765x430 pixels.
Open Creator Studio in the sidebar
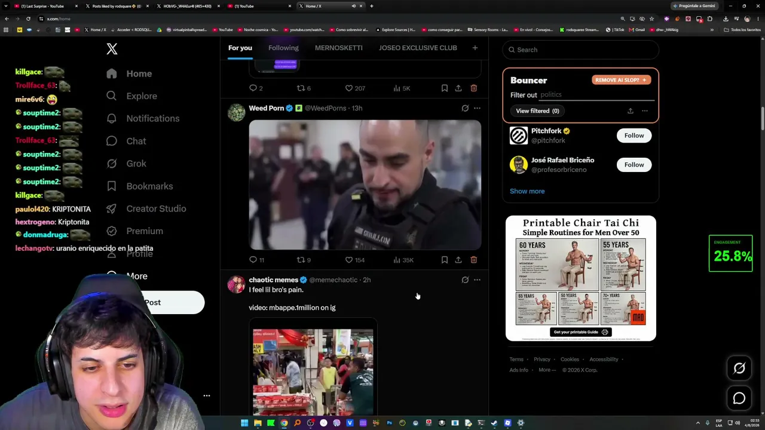(146, 208)
